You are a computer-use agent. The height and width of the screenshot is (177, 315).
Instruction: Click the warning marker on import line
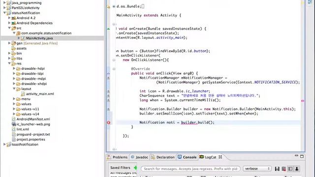click(108, 6)
